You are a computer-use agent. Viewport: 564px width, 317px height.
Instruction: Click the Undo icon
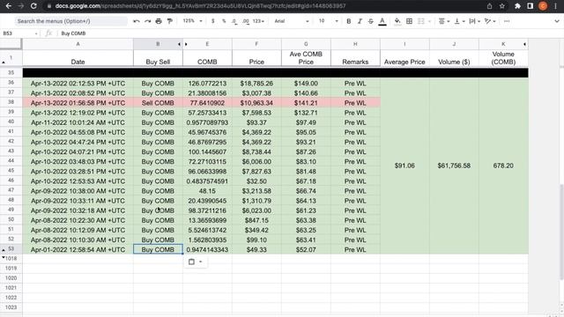coord(137,21)
